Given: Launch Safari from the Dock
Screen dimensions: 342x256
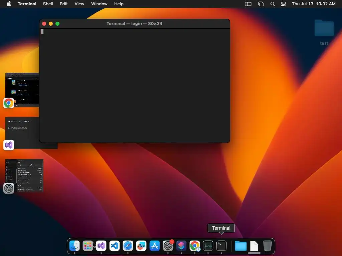Looking at the screenshot, I should point(128,246).
